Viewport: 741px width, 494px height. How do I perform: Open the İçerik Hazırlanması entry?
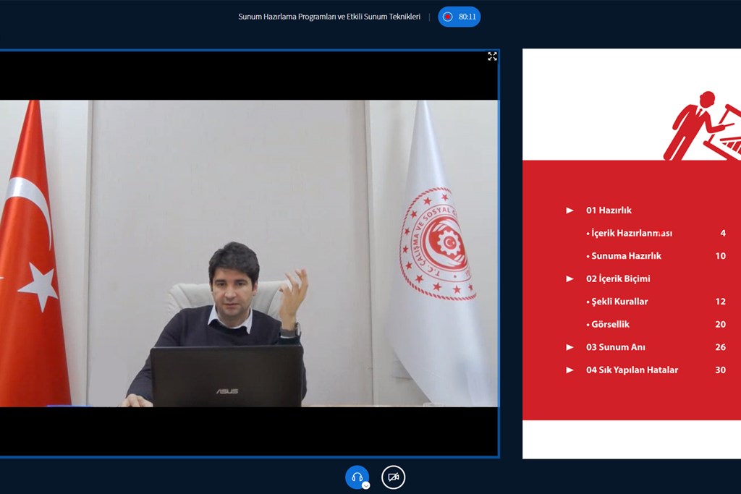coord(630,233)
